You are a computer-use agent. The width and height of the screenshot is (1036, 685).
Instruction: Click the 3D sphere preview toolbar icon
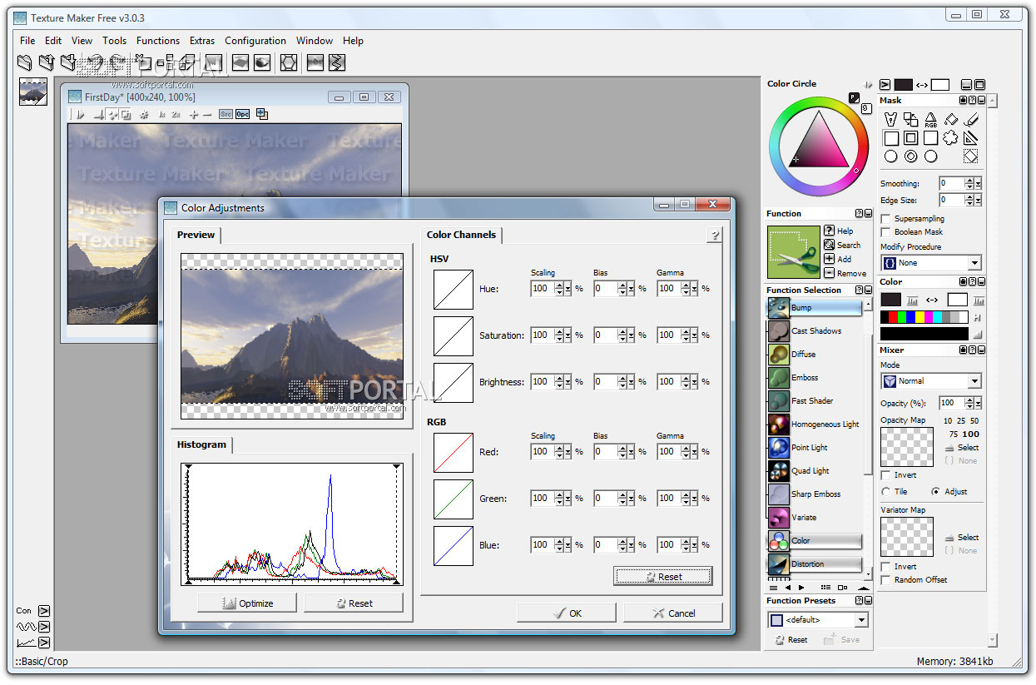(x=262, y=62)
